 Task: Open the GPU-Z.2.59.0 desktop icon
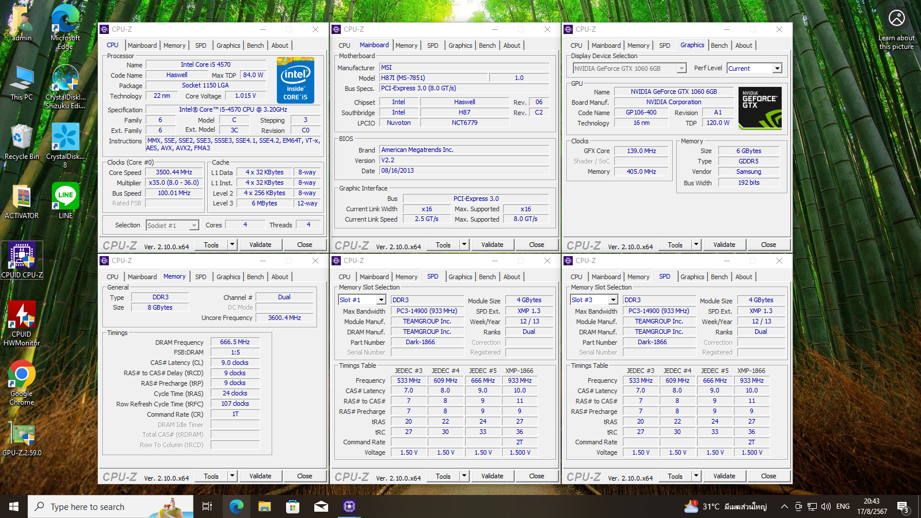pos(22,440)
